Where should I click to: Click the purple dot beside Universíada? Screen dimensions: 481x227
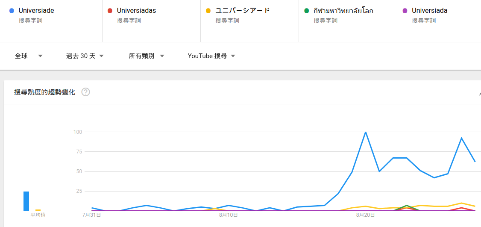pos(405,11)
